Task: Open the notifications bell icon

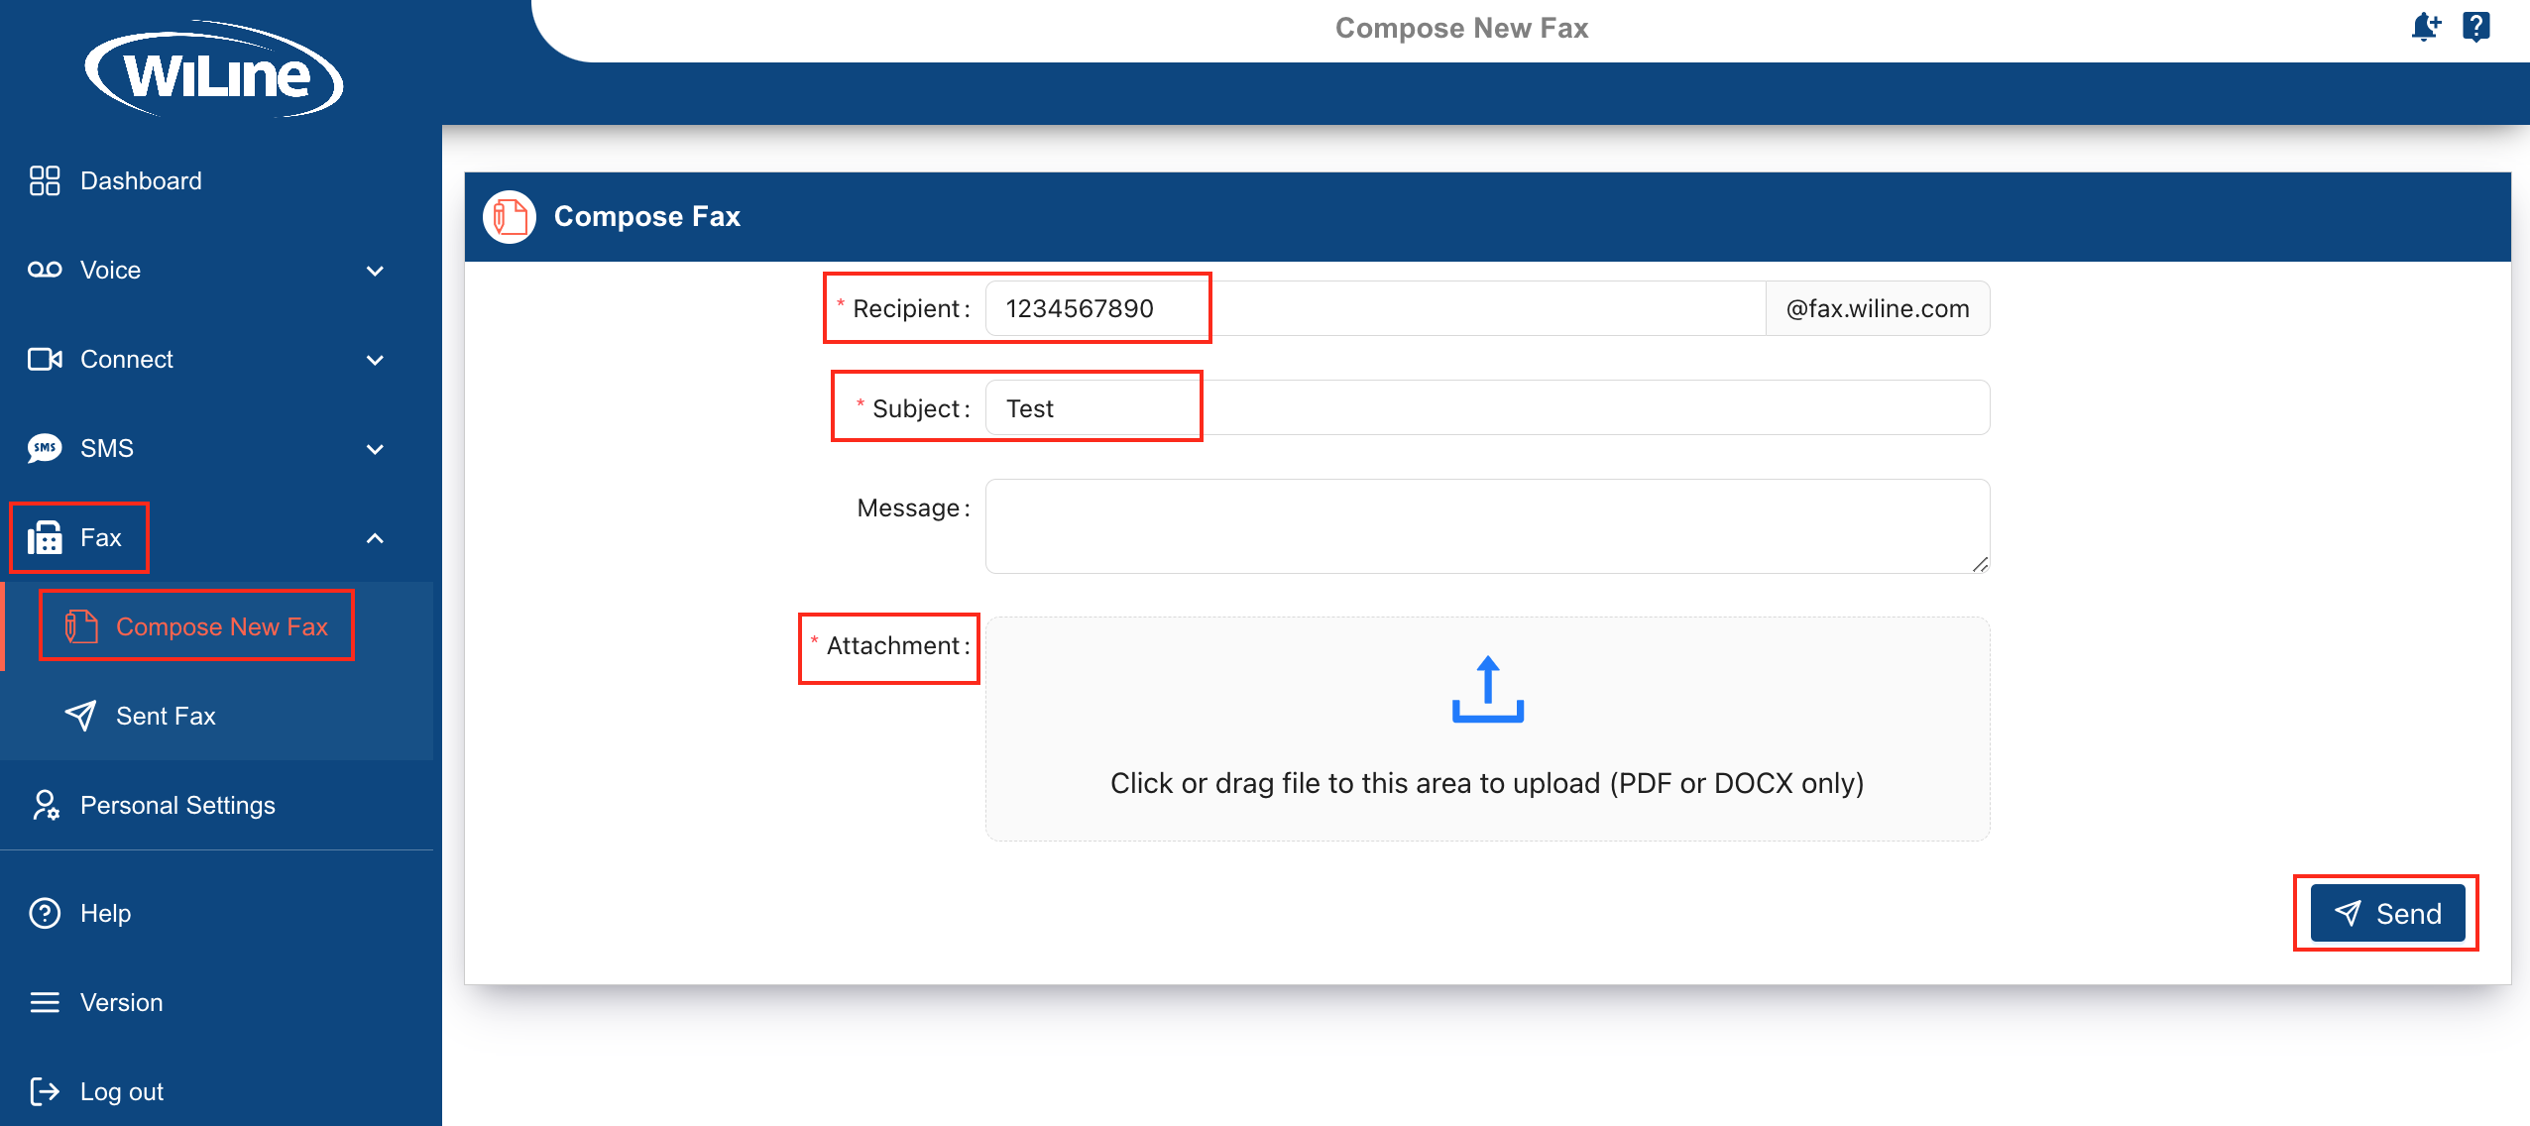Action: pyautogui.click(x=2426, y=26)
